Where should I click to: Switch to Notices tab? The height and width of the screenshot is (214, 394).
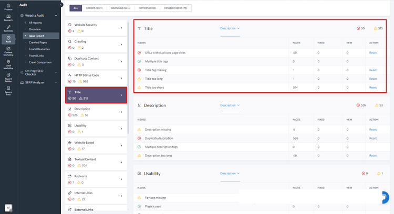point(147,8)
